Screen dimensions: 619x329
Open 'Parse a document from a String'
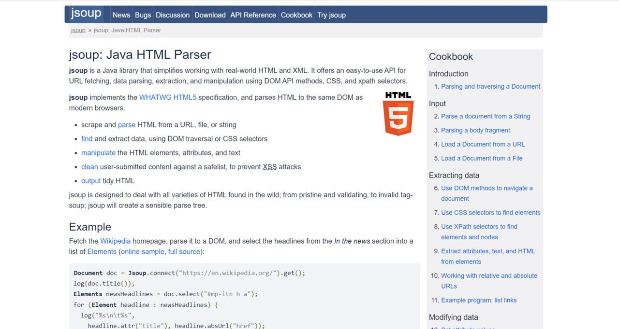(x=486, y=116)
